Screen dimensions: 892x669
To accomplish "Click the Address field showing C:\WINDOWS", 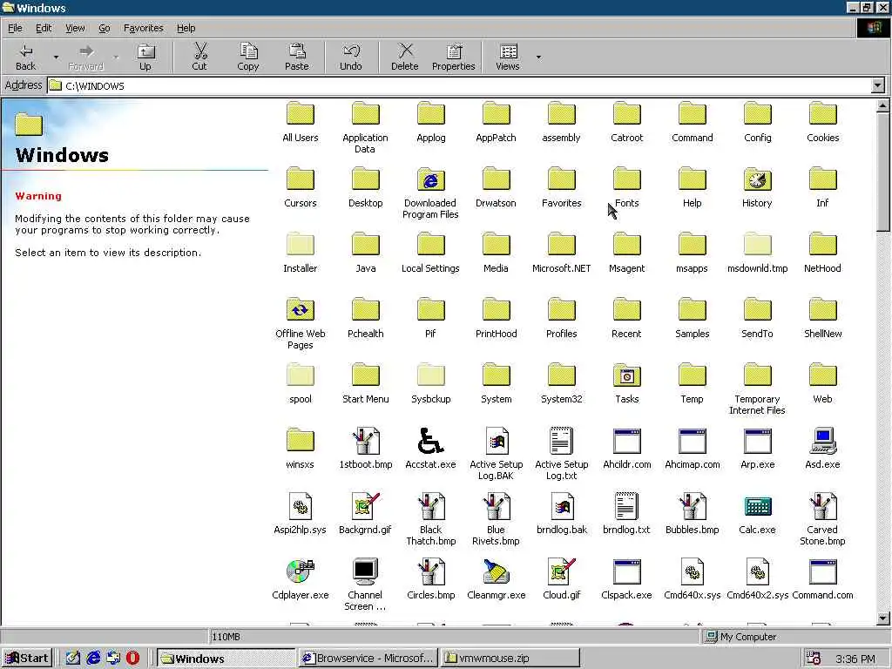I will (460, 86).
